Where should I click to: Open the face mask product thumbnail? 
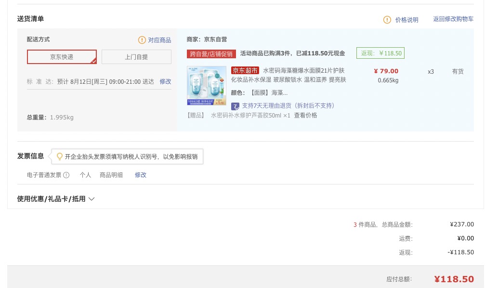click(207, 85)
